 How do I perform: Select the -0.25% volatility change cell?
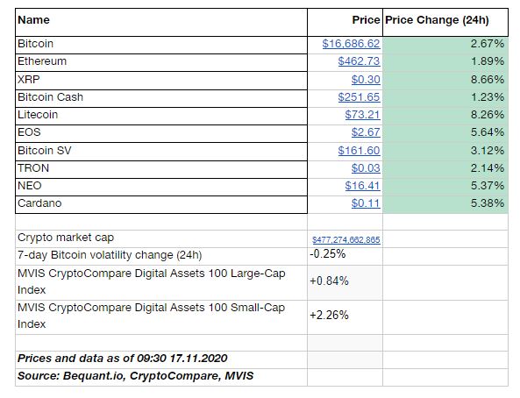click(345, 256)
